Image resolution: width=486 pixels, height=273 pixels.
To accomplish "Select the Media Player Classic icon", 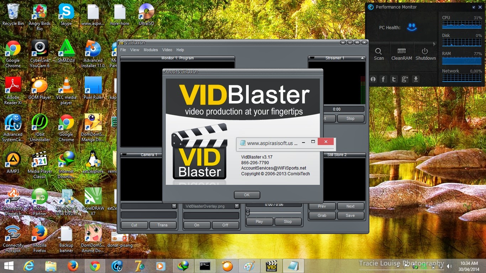I will (x=39, y=165).
